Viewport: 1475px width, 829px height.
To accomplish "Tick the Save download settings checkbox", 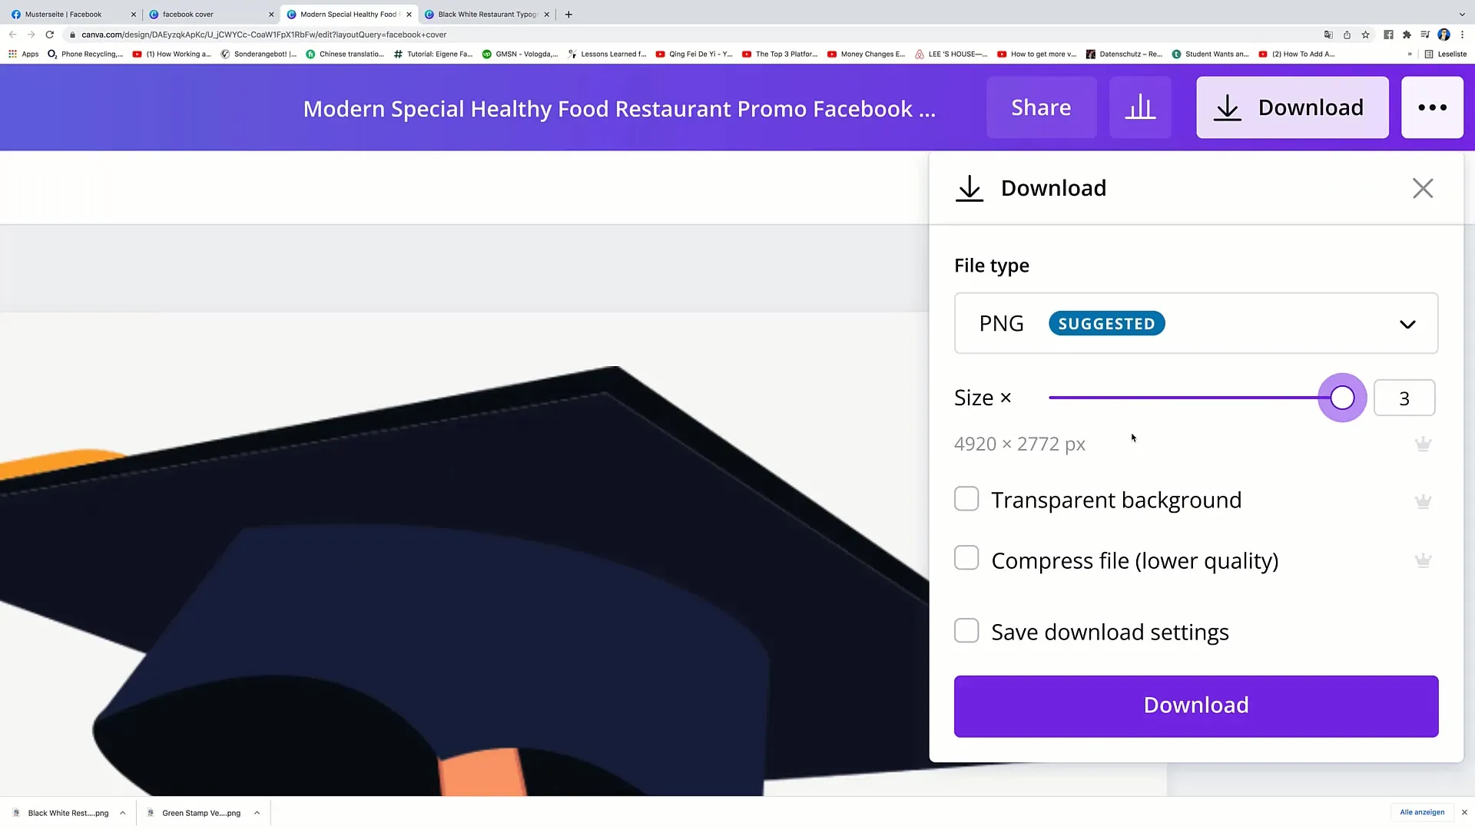I will click(x=966, y=631).
